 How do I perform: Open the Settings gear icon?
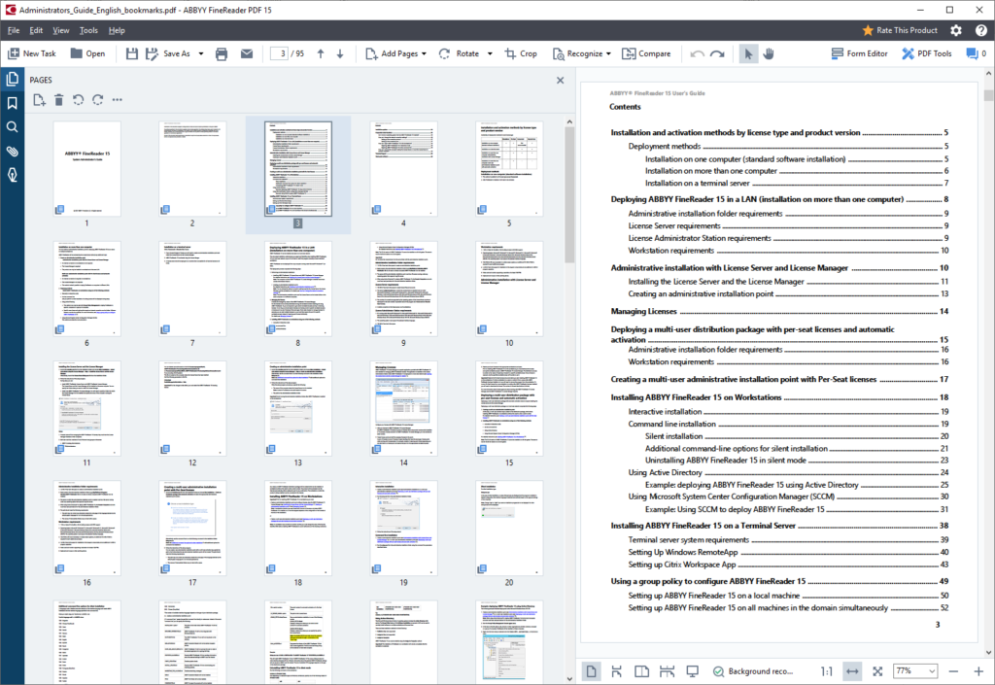coord(956,30)
